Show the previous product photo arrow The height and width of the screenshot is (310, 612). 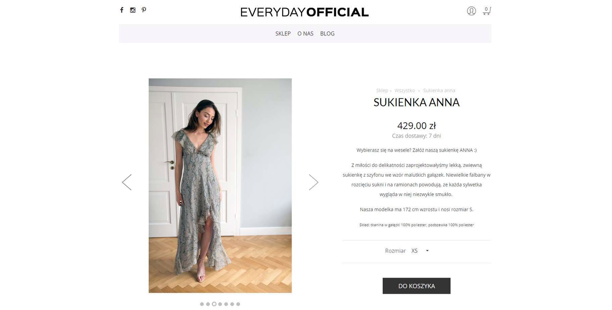[127, 182]
